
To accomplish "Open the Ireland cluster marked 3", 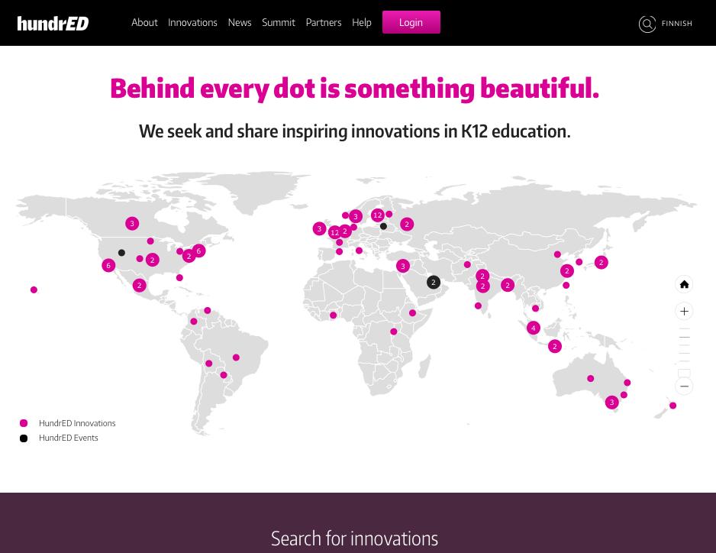I will pyautogui.click(x=319, y=228).
